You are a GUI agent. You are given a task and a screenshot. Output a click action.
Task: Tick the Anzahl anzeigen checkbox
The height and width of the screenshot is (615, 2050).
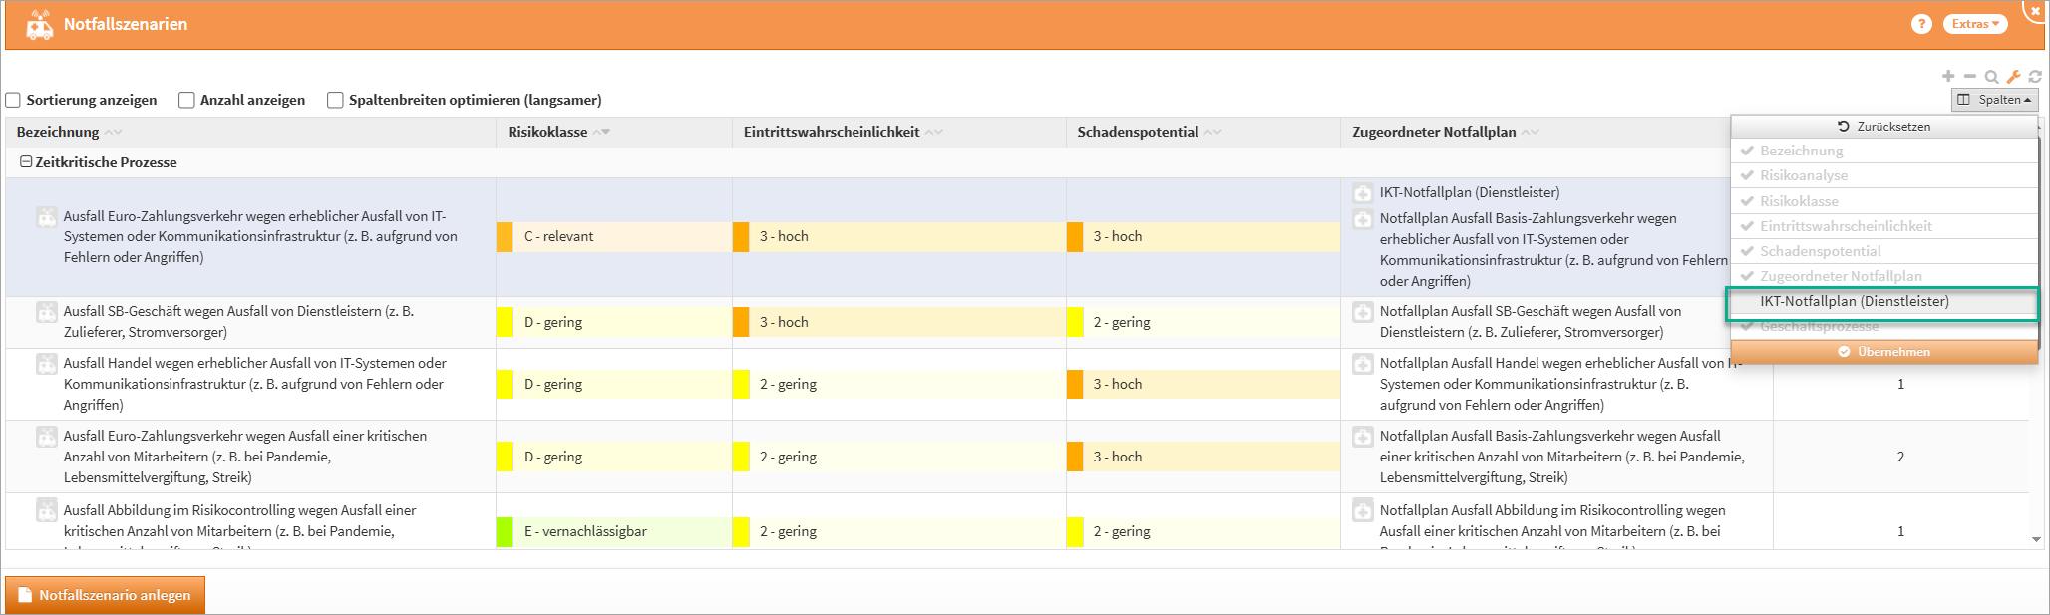tap(186, 100)
